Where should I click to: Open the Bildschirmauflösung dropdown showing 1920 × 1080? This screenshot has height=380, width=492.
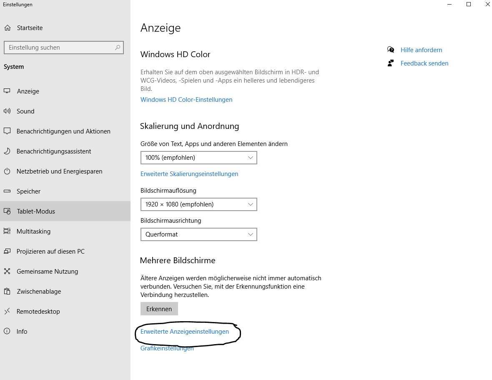pos(198,204)
